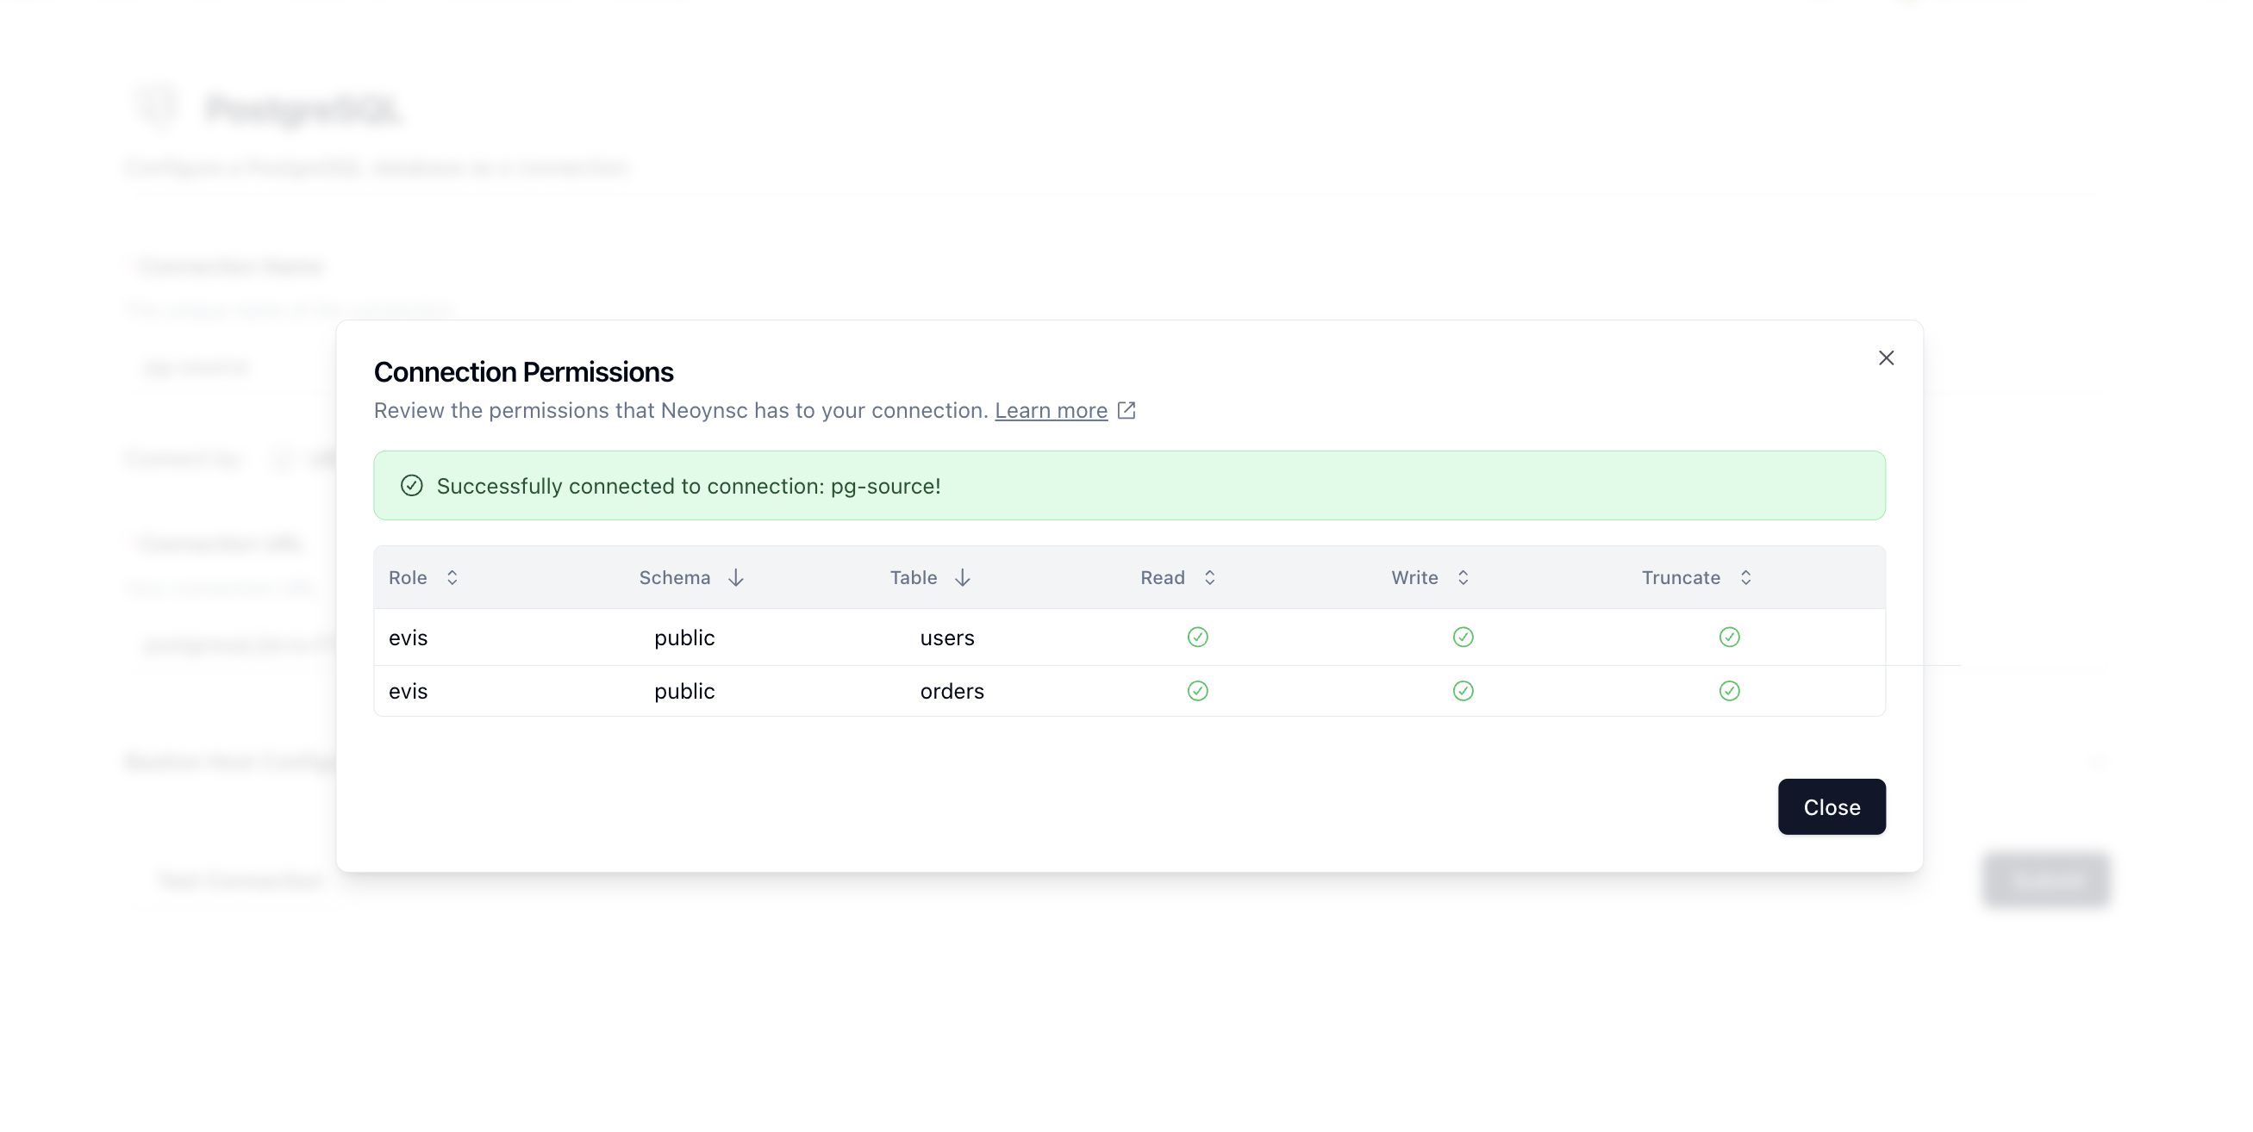2253x1132 pixels.
Task: Click 'public' schema in the users row
Action: (x=684, y=638)
